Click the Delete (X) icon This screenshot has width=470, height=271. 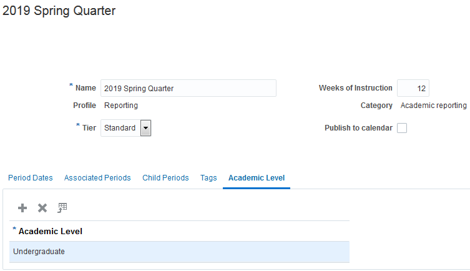tap(42, 208)
